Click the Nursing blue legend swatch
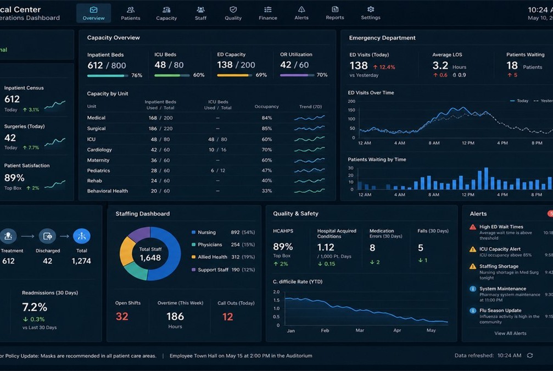Viewport: 553px width, 371px height. pyautogui.click(x=193, y=232)
